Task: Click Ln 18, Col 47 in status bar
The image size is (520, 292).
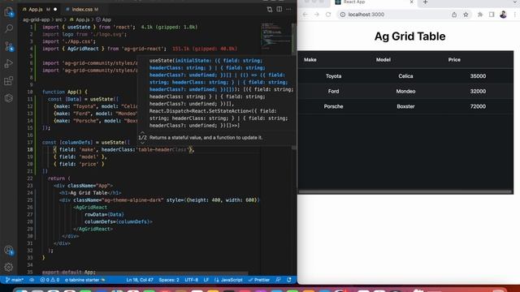Action: tap(140, 280)
